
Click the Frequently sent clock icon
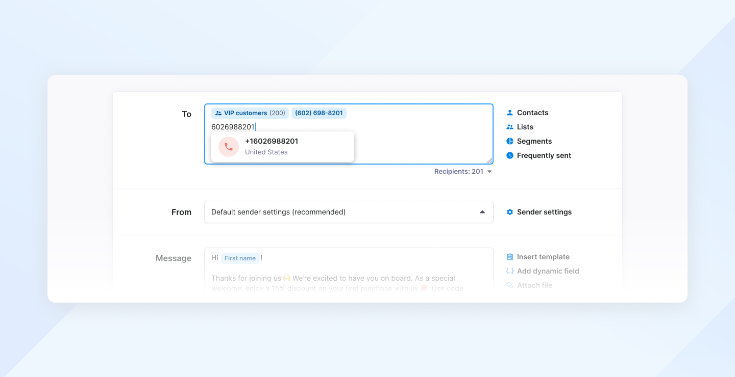(x=509, y=155)
